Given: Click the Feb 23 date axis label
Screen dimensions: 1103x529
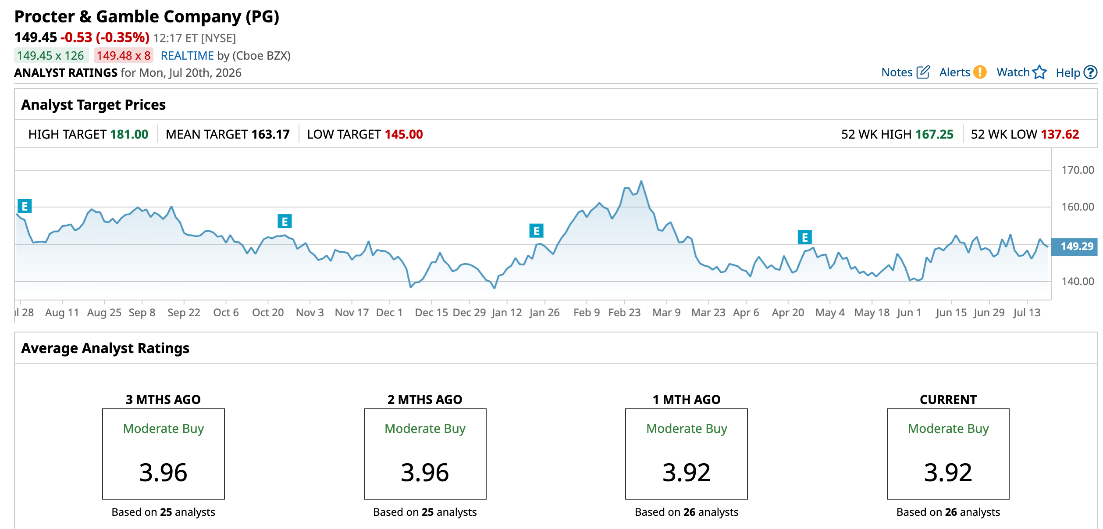Looking at the screenshot, I should pos(624,313).
